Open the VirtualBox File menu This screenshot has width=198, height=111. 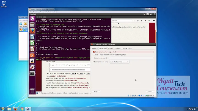pos(31,12)
